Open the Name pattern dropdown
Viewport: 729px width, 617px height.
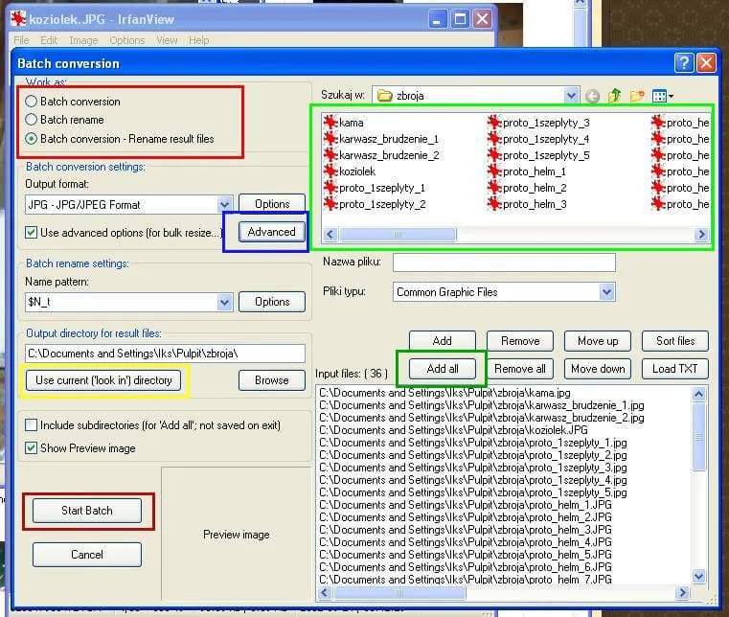(x=225, y=302)
